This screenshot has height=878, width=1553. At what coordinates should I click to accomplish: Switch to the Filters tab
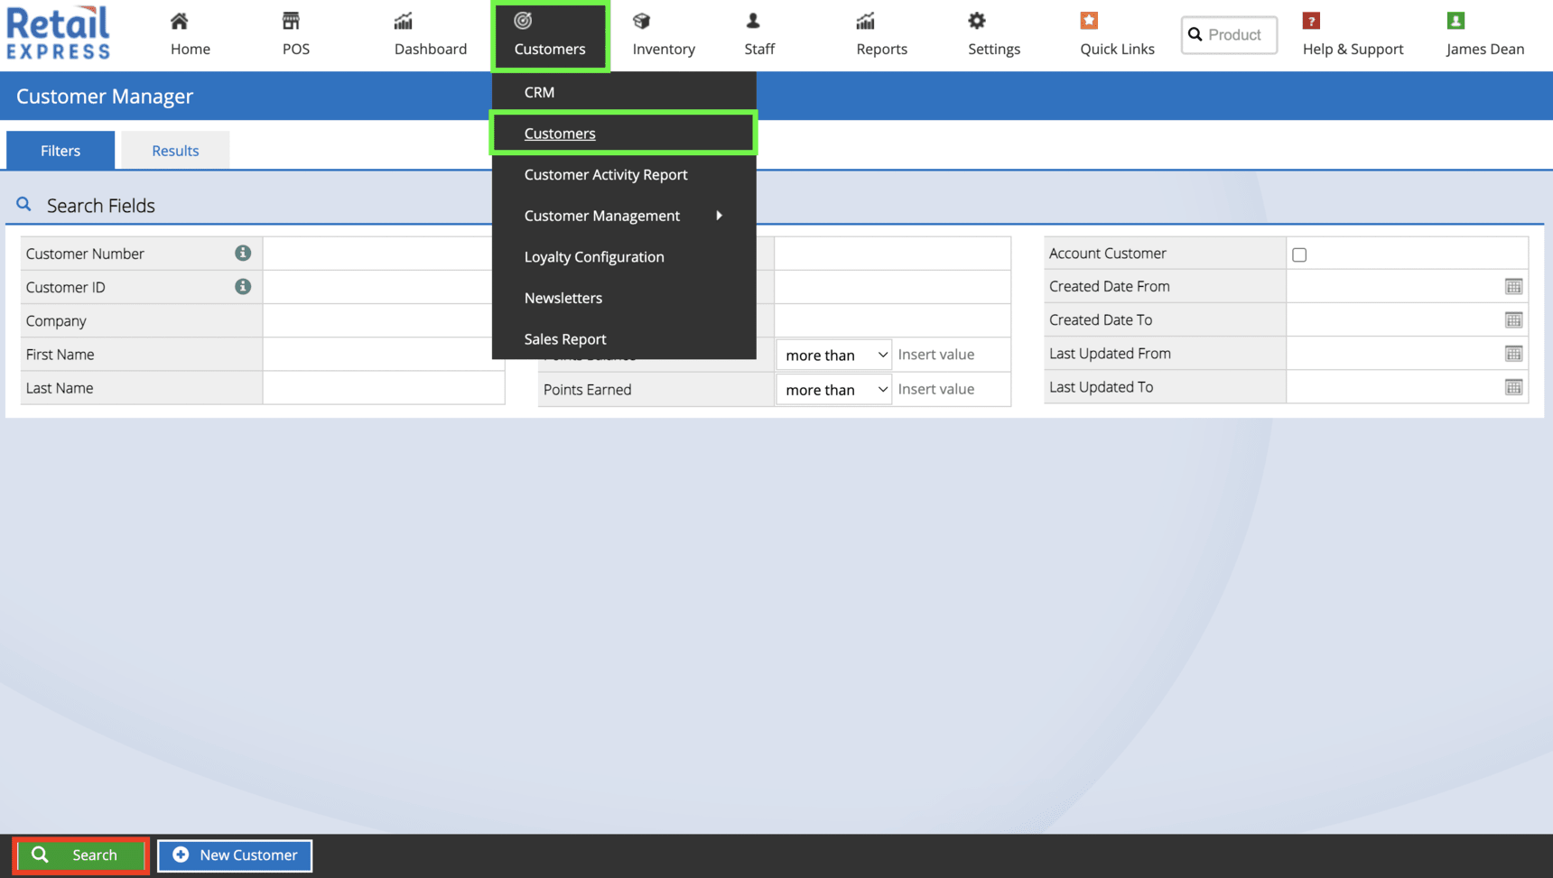pos(60,151)
